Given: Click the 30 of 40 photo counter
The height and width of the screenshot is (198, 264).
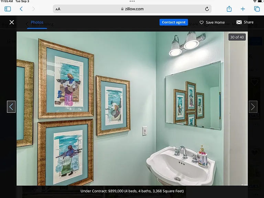Looking at the screenshot, I should [x=237, y=37].
